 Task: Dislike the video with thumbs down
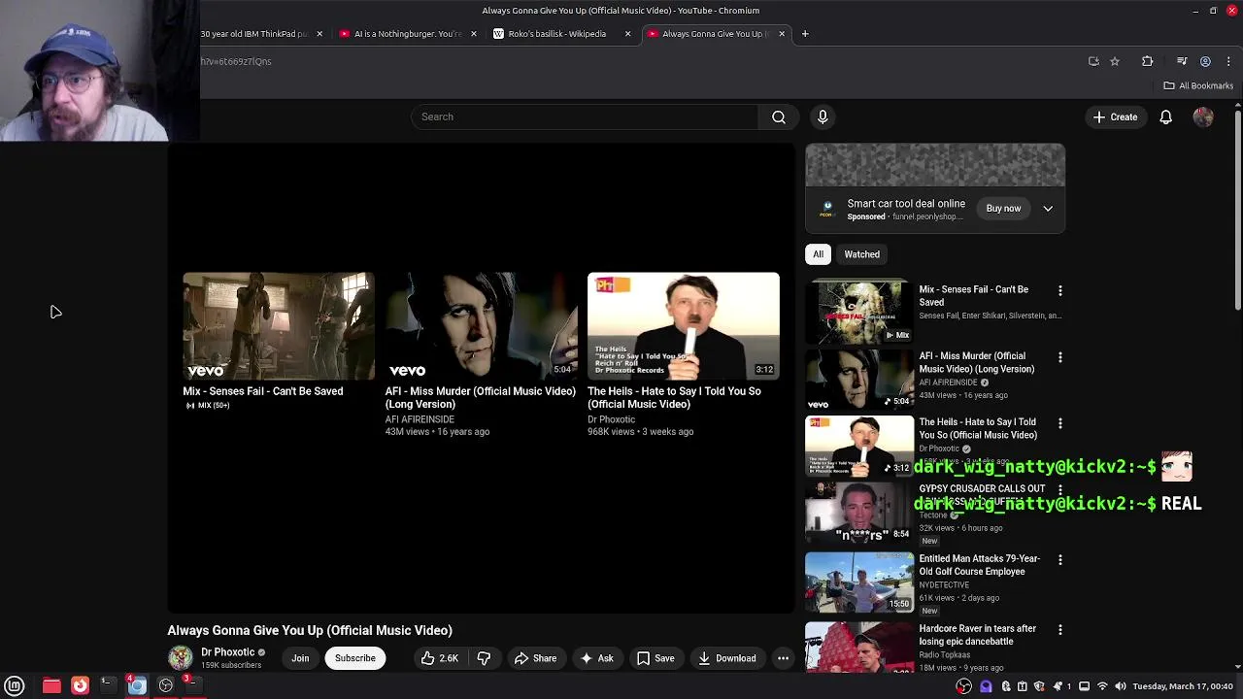[x=484, y=658]
